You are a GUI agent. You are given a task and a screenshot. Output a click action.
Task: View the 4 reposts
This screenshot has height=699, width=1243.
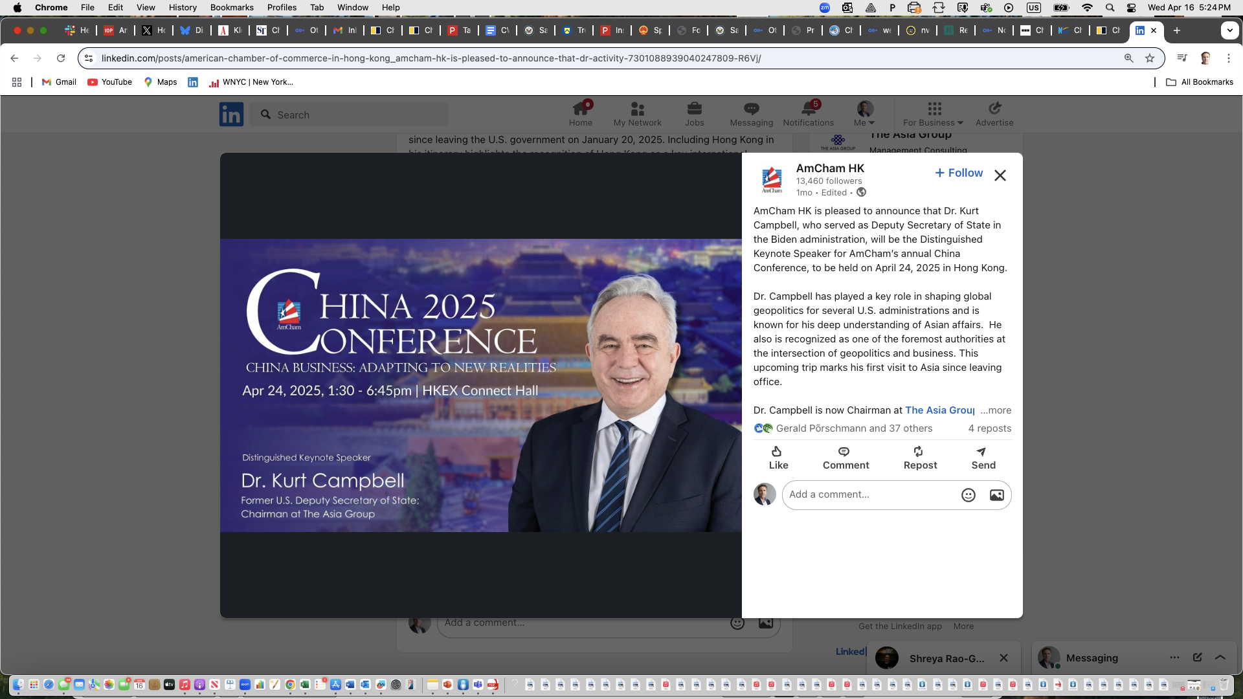(x=990, y=428)
